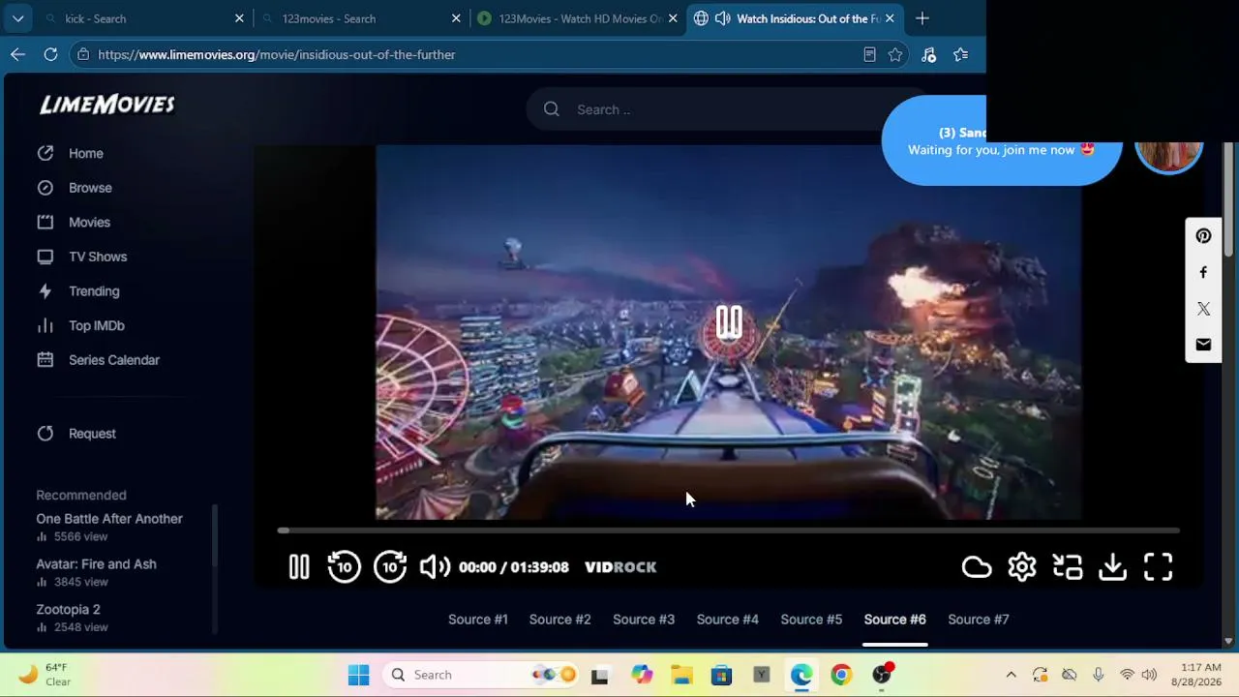This screenshot has height=697, width=1239.
Task: Click the address bar URL
Action: point(277,55)
